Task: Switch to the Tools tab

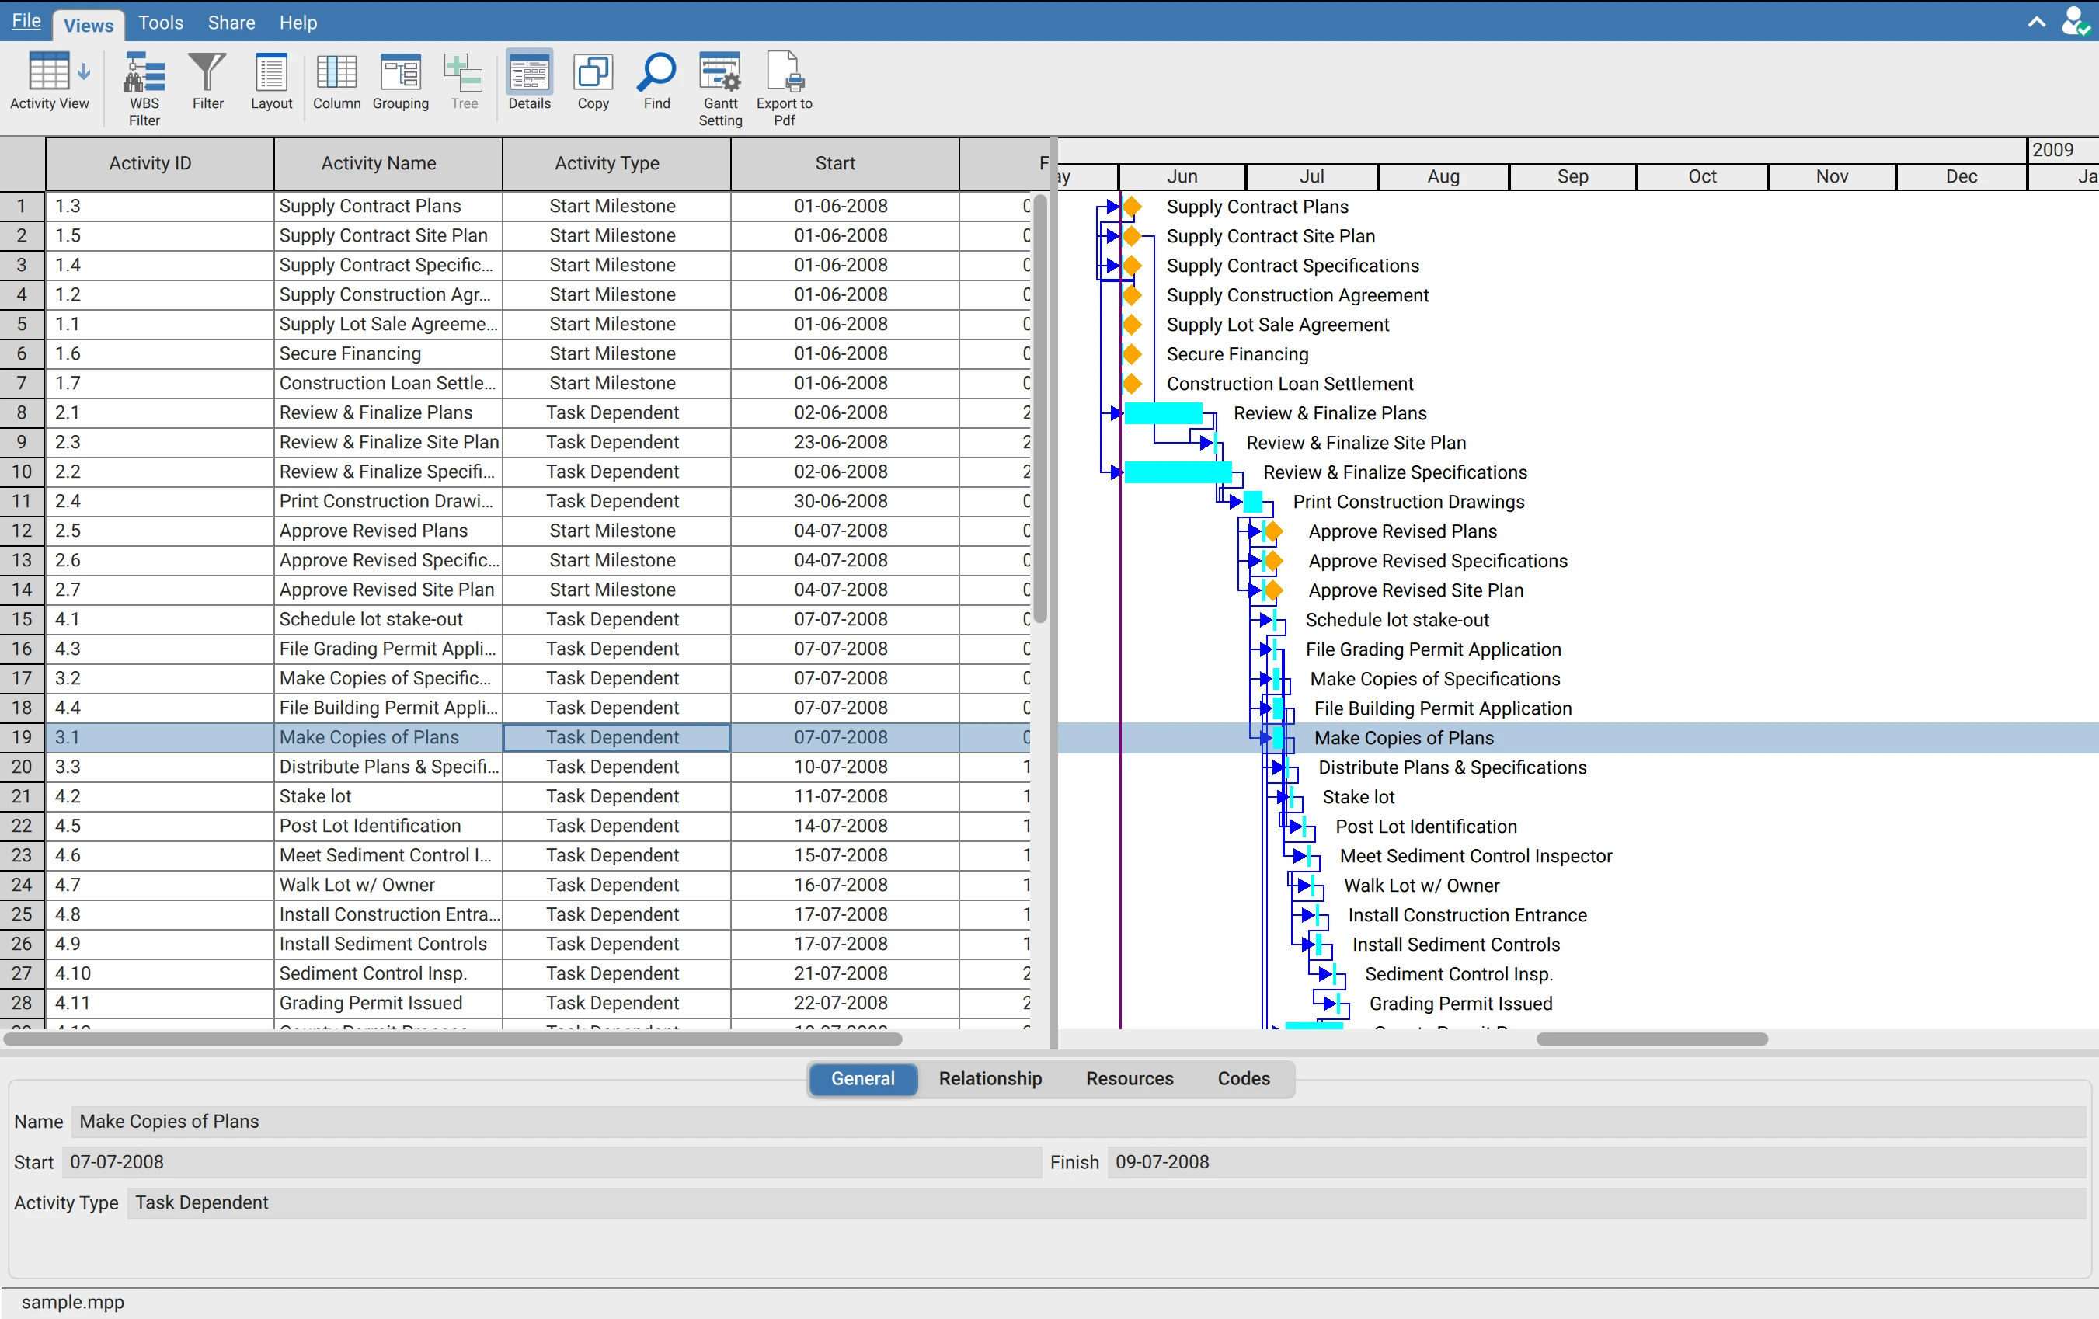Action: coord(160,23)
